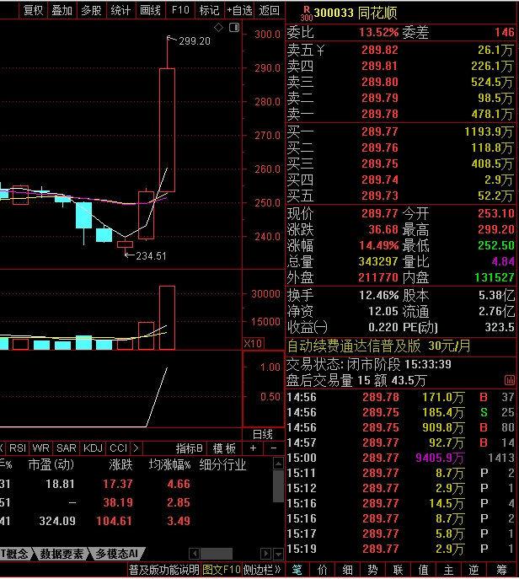519x579 pixels.
Task: Click the 最高 value 299.20 in quote panel
Action: (495, 229)
